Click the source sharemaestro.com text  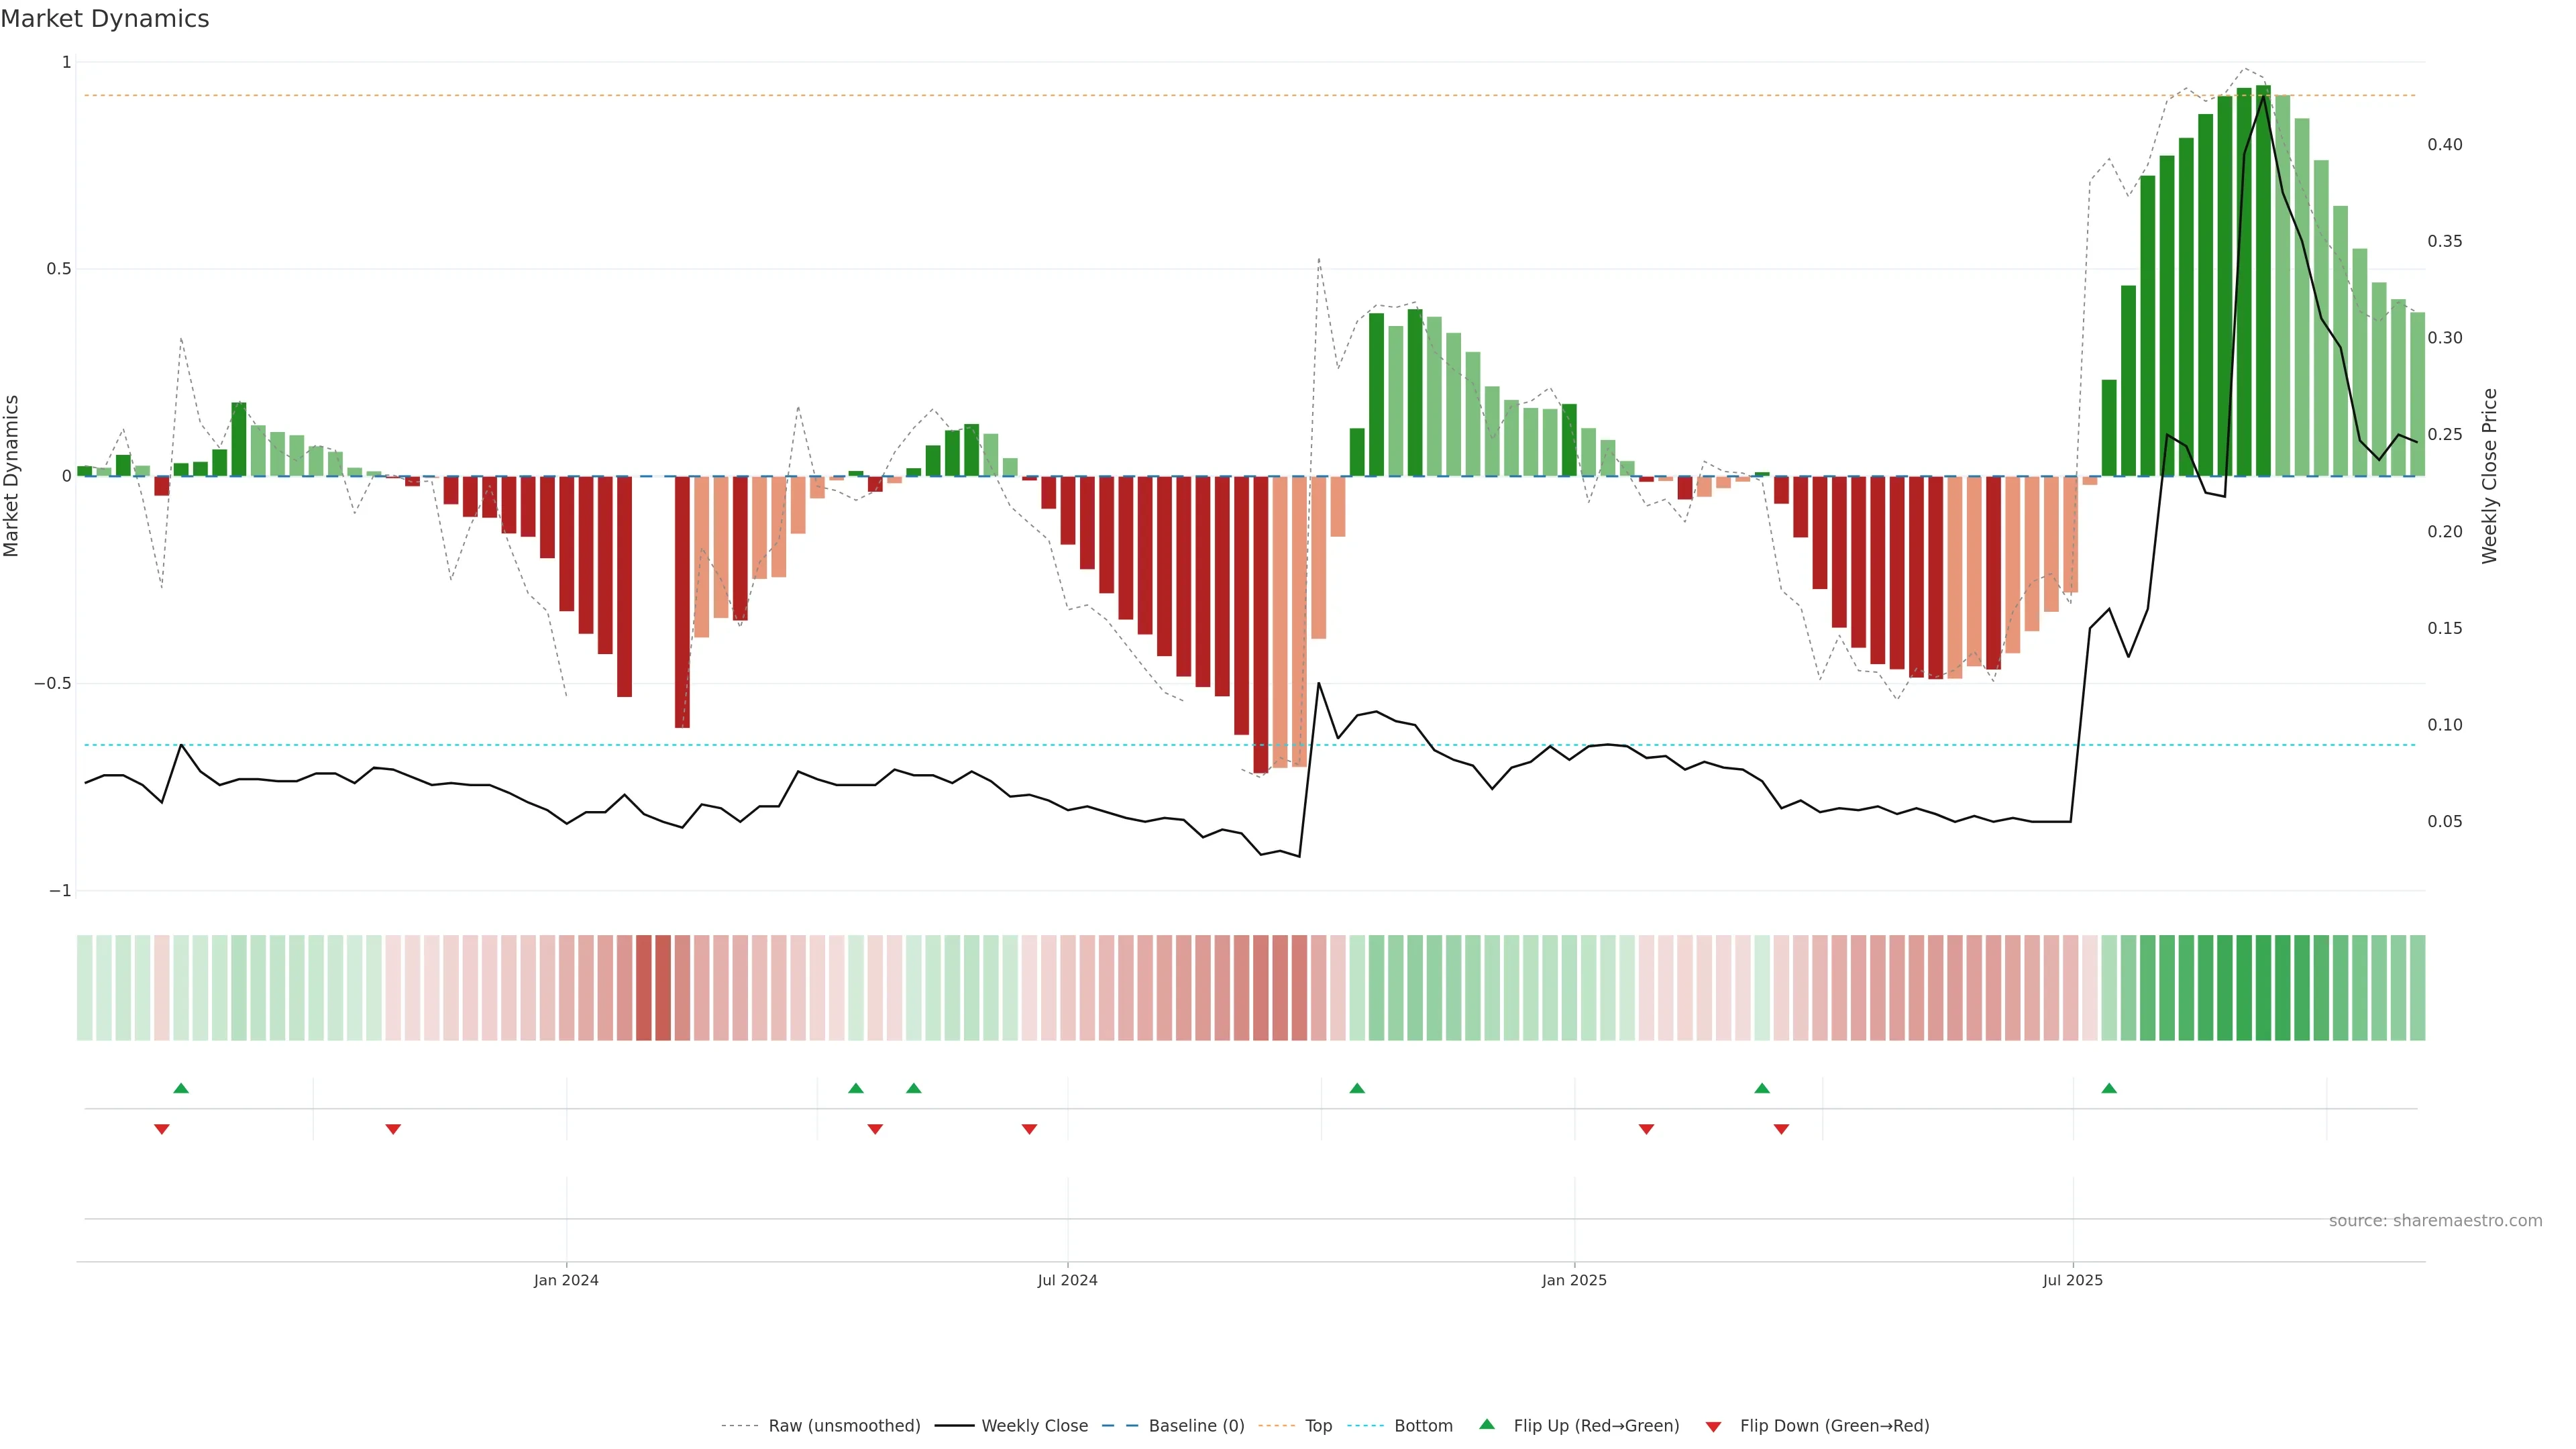[2435, 1221]
